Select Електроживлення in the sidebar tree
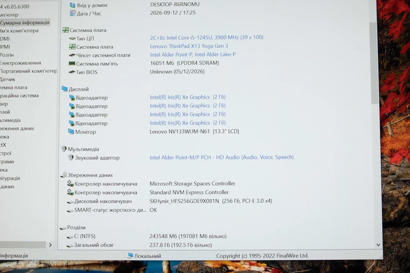Image resolution: width=410 pixels, height=273 pixels. pos(20,63)
